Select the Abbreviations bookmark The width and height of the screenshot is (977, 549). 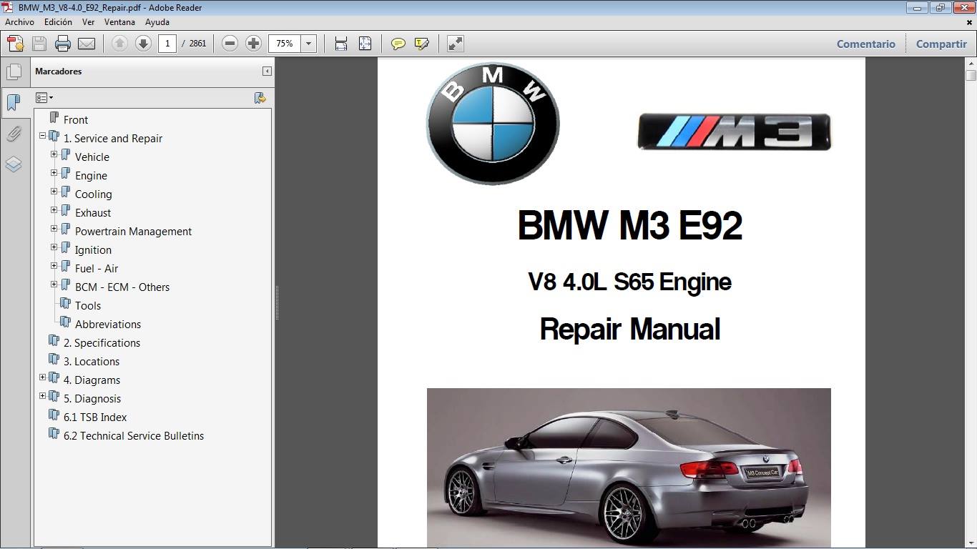point(108,325)
